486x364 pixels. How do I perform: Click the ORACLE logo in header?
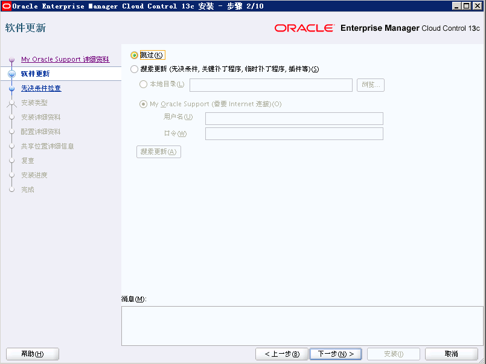(x=304, y=28)
